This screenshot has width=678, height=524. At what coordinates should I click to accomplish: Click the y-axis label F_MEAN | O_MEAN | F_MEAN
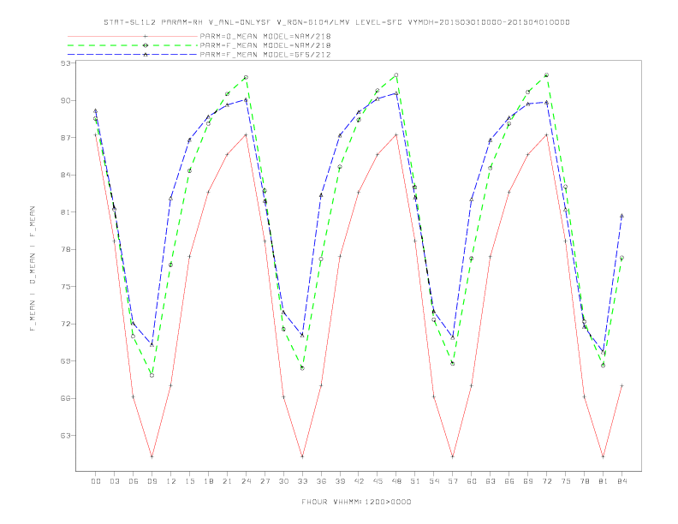click(33, 269)
